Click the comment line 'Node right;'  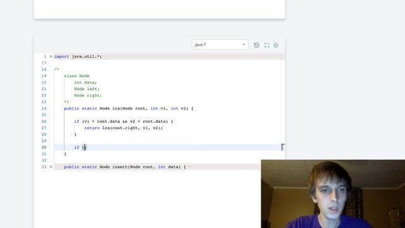click(88, 96)
